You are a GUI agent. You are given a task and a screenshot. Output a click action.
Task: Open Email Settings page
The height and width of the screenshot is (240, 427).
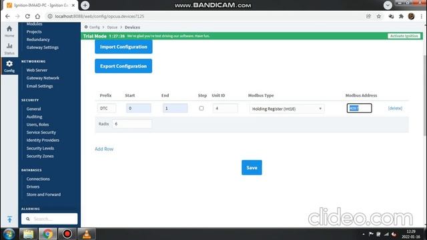click(x=40, y=86)
